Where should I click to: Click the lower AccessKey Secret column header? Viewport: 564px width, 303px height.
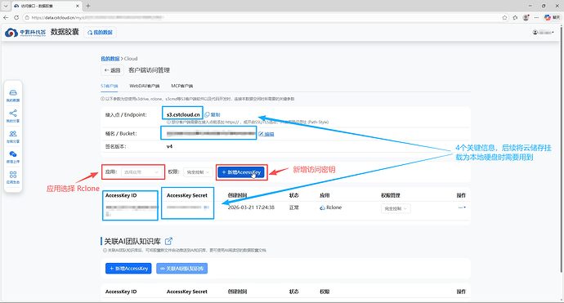click(187, 292)
